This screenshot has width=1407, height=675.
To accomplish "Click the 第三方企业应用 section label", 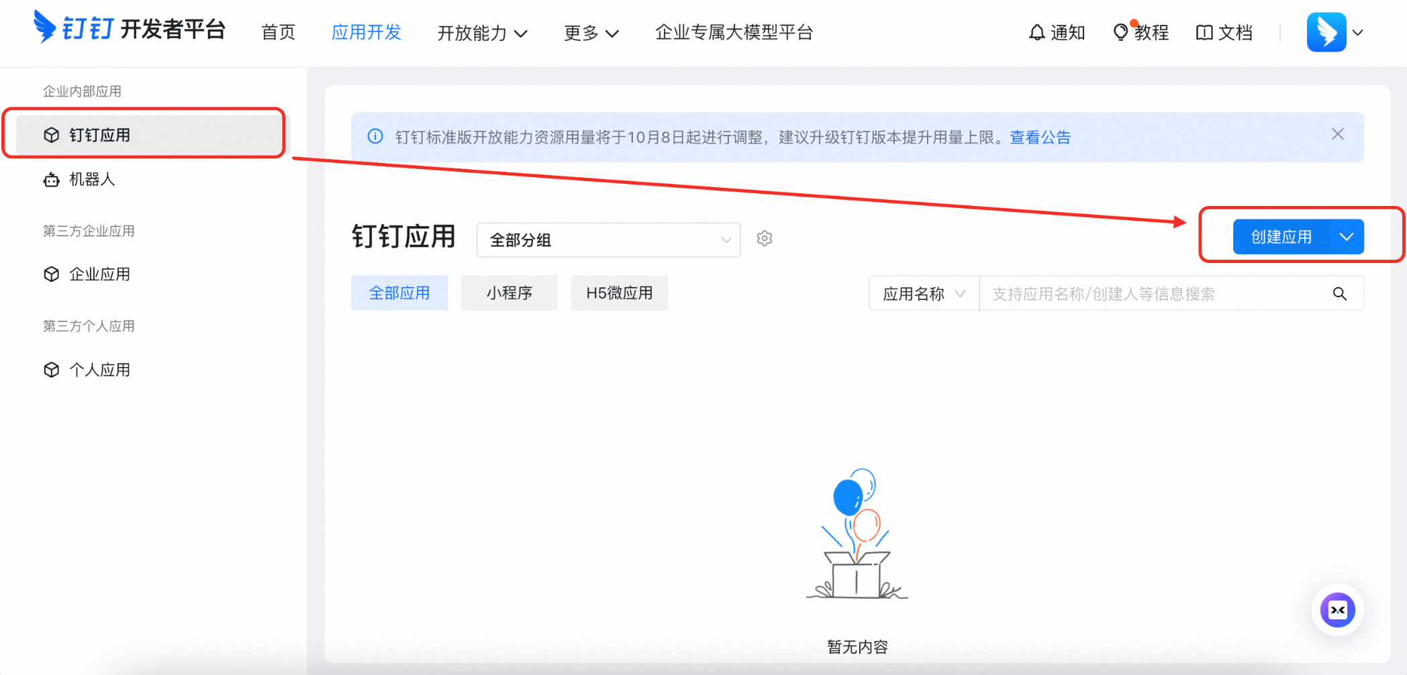I will click(x=89, y=231).
